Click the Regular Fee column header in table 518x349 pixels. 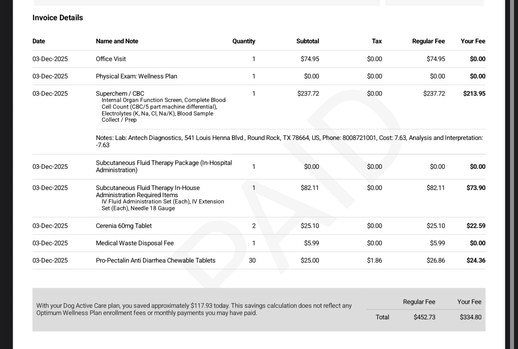(428, 41)
